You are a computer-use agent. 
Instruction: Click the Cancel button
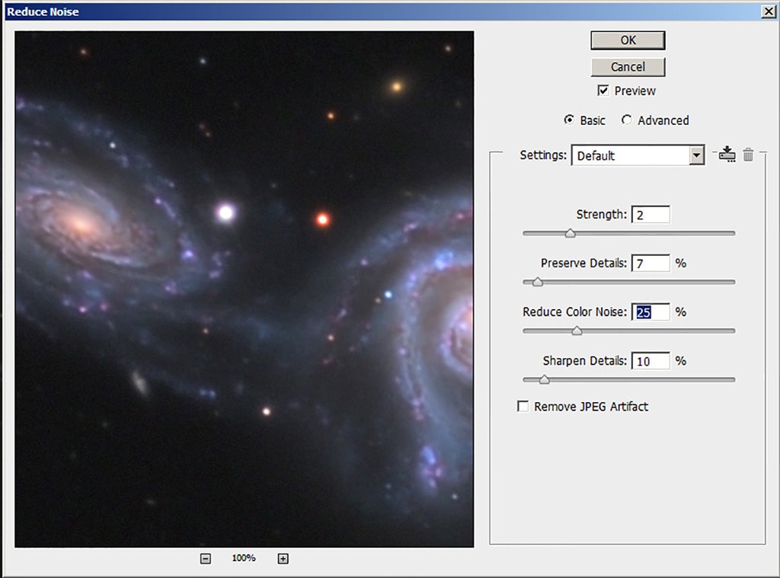628,67
